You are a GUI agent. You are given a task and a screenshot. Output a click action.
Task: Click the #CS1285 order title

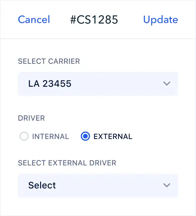94,20
